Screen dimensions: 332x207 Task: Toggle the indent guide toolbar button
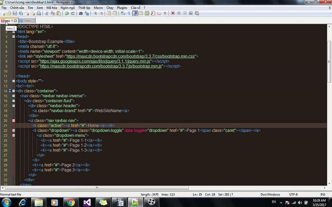tap(135, 13)
